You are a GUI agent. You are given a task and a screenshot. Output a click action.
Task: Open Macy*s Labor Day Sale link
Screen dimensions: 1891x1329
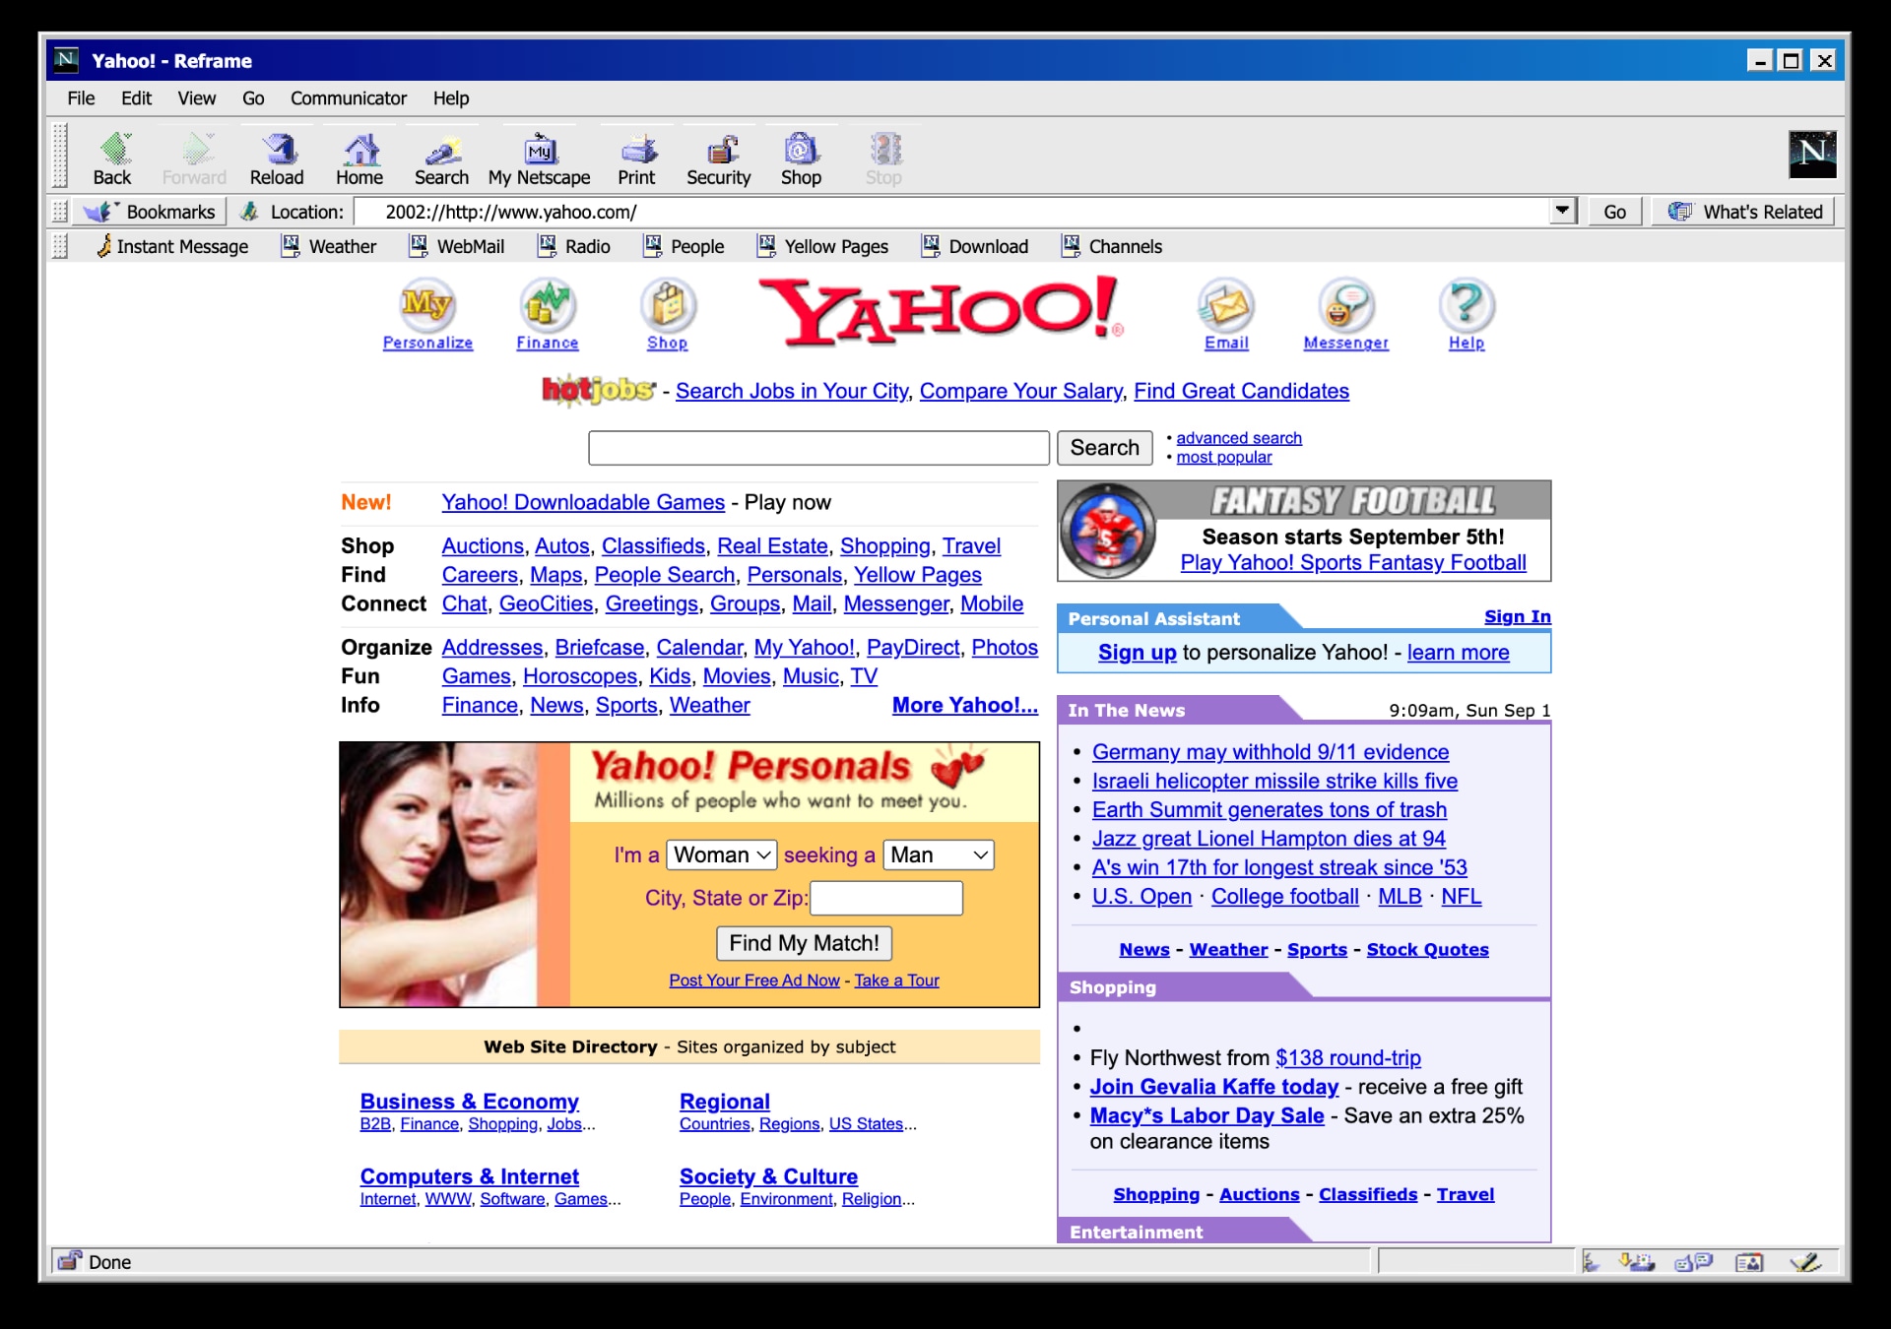(1206, 1115)
